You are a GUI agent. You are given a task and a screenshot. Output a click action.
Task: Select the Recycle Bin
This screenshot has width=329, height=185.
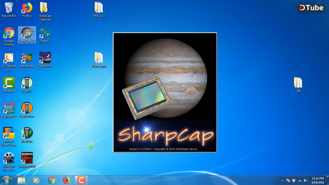(x=9, y=10)
